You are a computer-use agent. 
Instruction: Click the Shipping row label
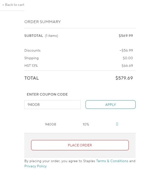pos(31,58)
